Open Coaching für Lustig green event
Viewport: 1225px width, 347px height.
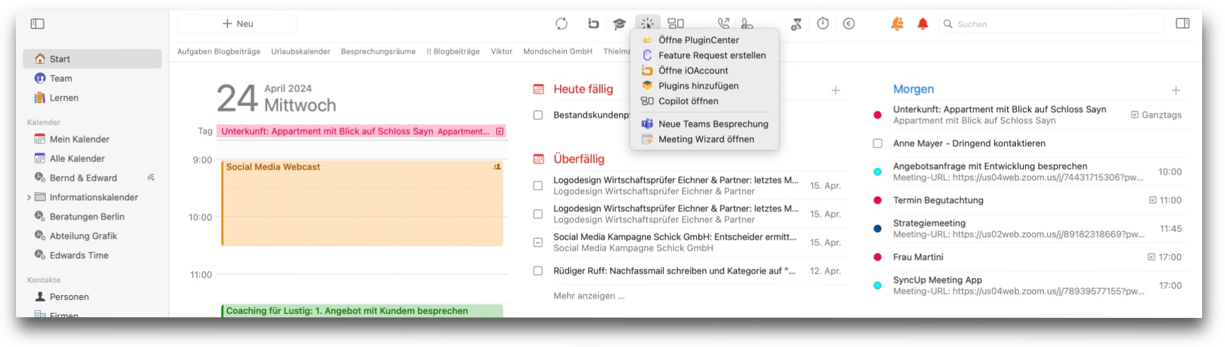point(362,311)
